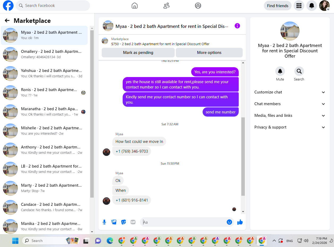Expand Customize chat section
334x247 pixels.
coord(290,92)
